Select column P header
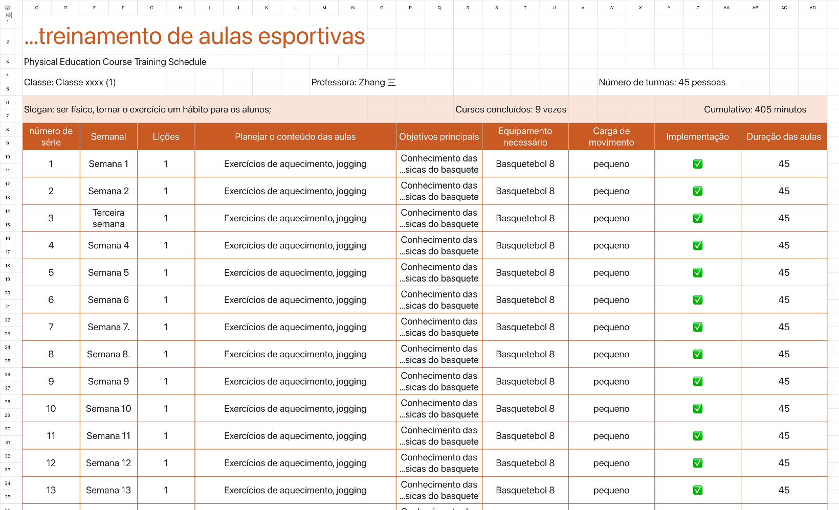The height and width of the screenshot is (510, 839). coord(410,8)
